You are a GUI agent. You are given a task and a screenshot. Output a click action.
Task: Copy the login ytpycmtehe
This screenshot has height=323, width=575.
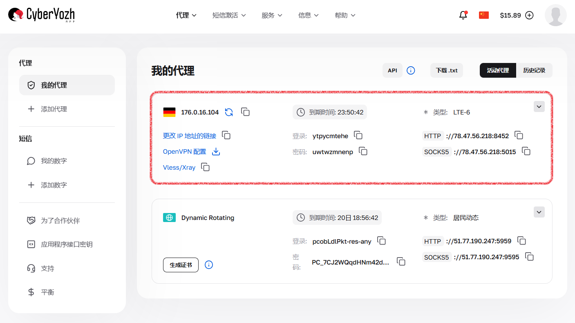(358, 135)
